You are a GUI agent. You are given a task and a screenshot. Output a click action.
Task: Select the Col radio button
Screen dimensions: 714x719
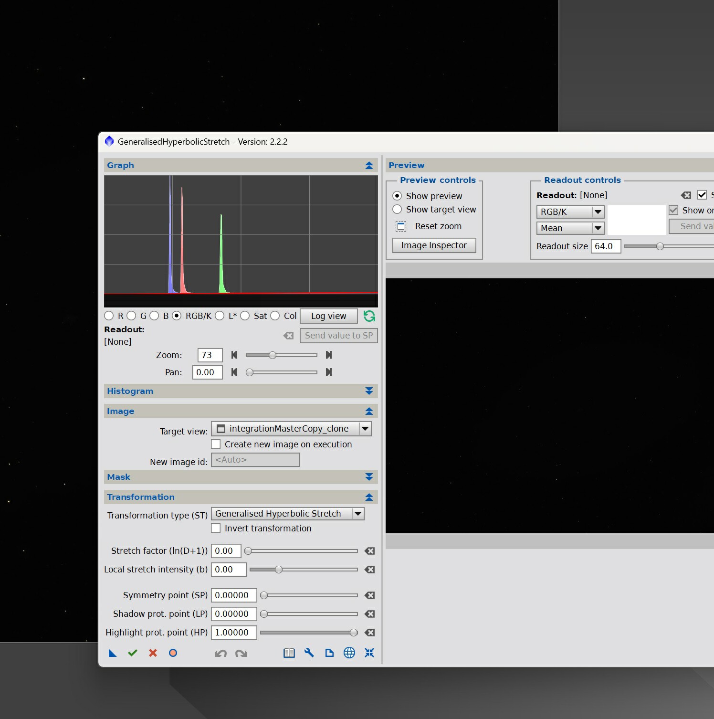tap(275, 316)
